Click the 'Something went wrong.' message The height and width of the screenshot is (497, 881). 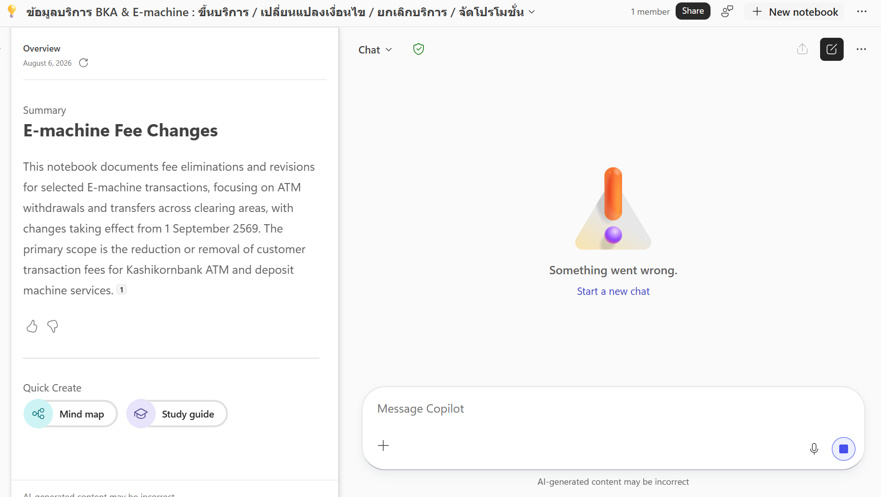coord(613,270)
